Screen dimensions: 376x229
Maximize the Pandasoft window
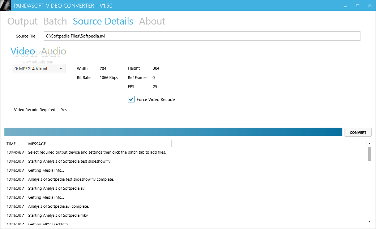[358, 5]
